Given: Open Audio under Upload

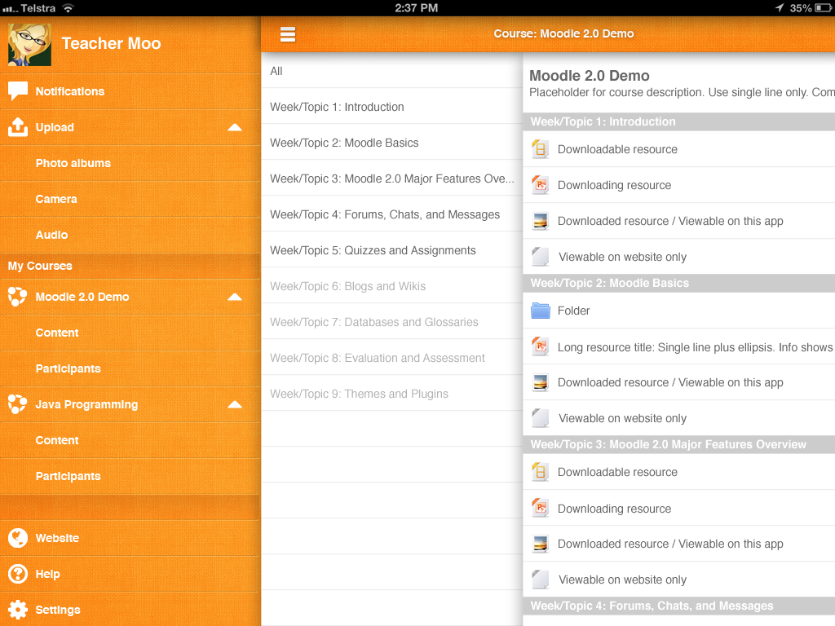Looking at the screenshot, I should (x=130, y=235).
